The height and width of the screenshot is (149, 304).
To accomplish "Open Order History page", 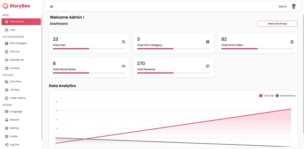I will [x=18, y=98].
